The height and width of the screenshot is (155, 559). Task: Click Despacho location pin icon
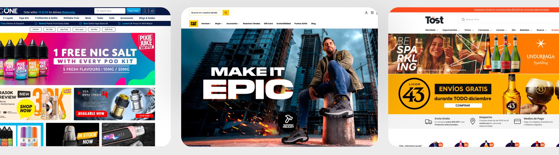pos(473,121)
